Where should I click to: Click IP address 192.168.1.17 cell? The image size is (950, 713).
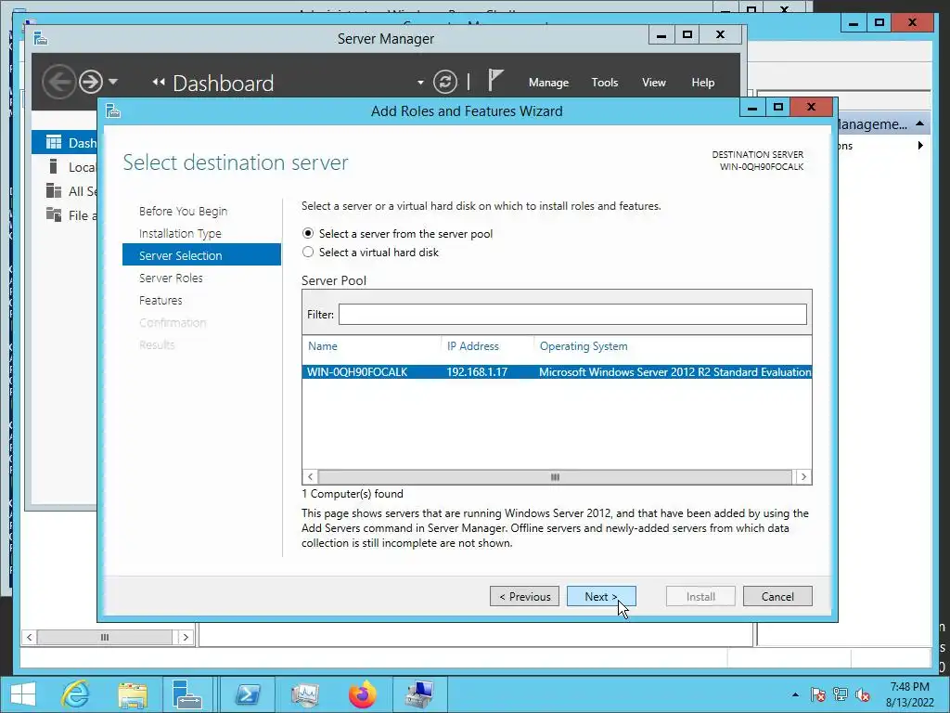(477, 371)
